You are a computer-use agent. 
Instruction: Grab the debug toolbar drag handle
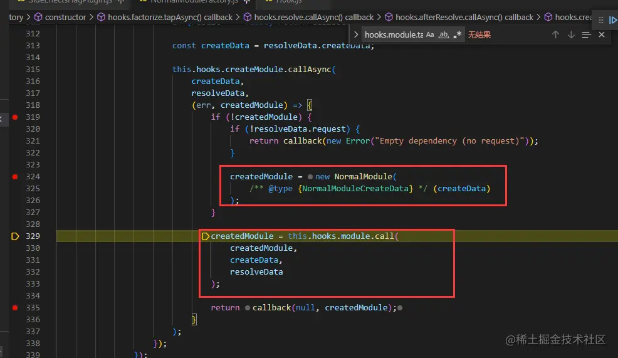click(601, 20)
